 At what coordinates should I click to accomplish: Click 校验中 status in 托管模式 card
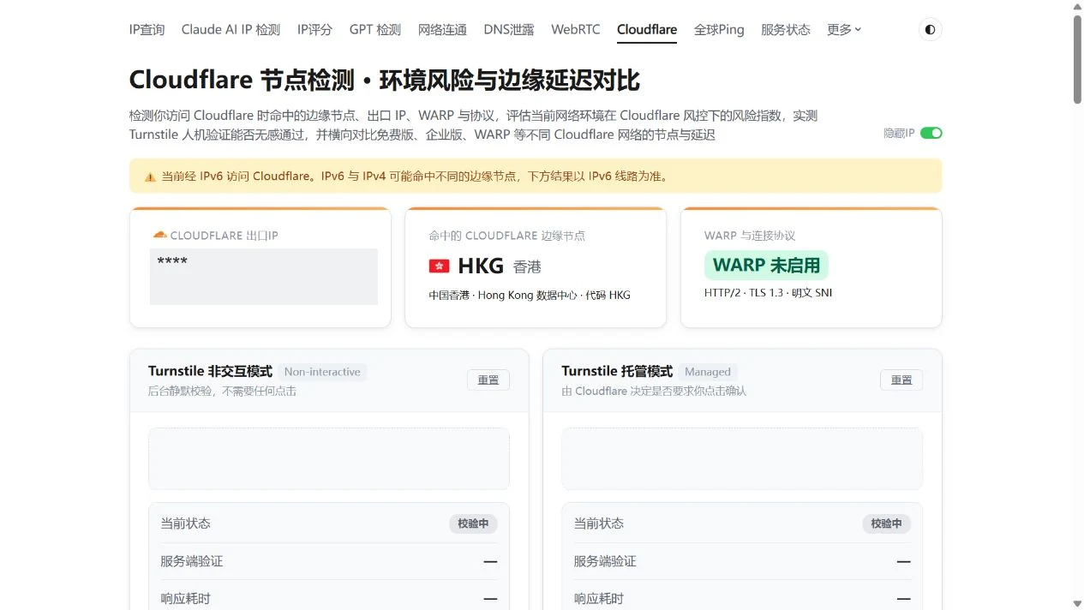tap(886, 523)
